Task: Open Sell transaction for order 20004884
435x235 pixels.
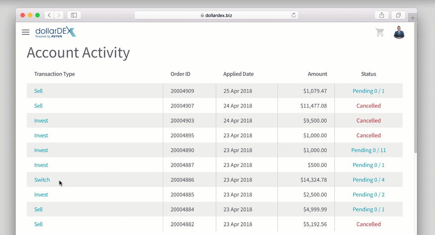Action: 38,210
